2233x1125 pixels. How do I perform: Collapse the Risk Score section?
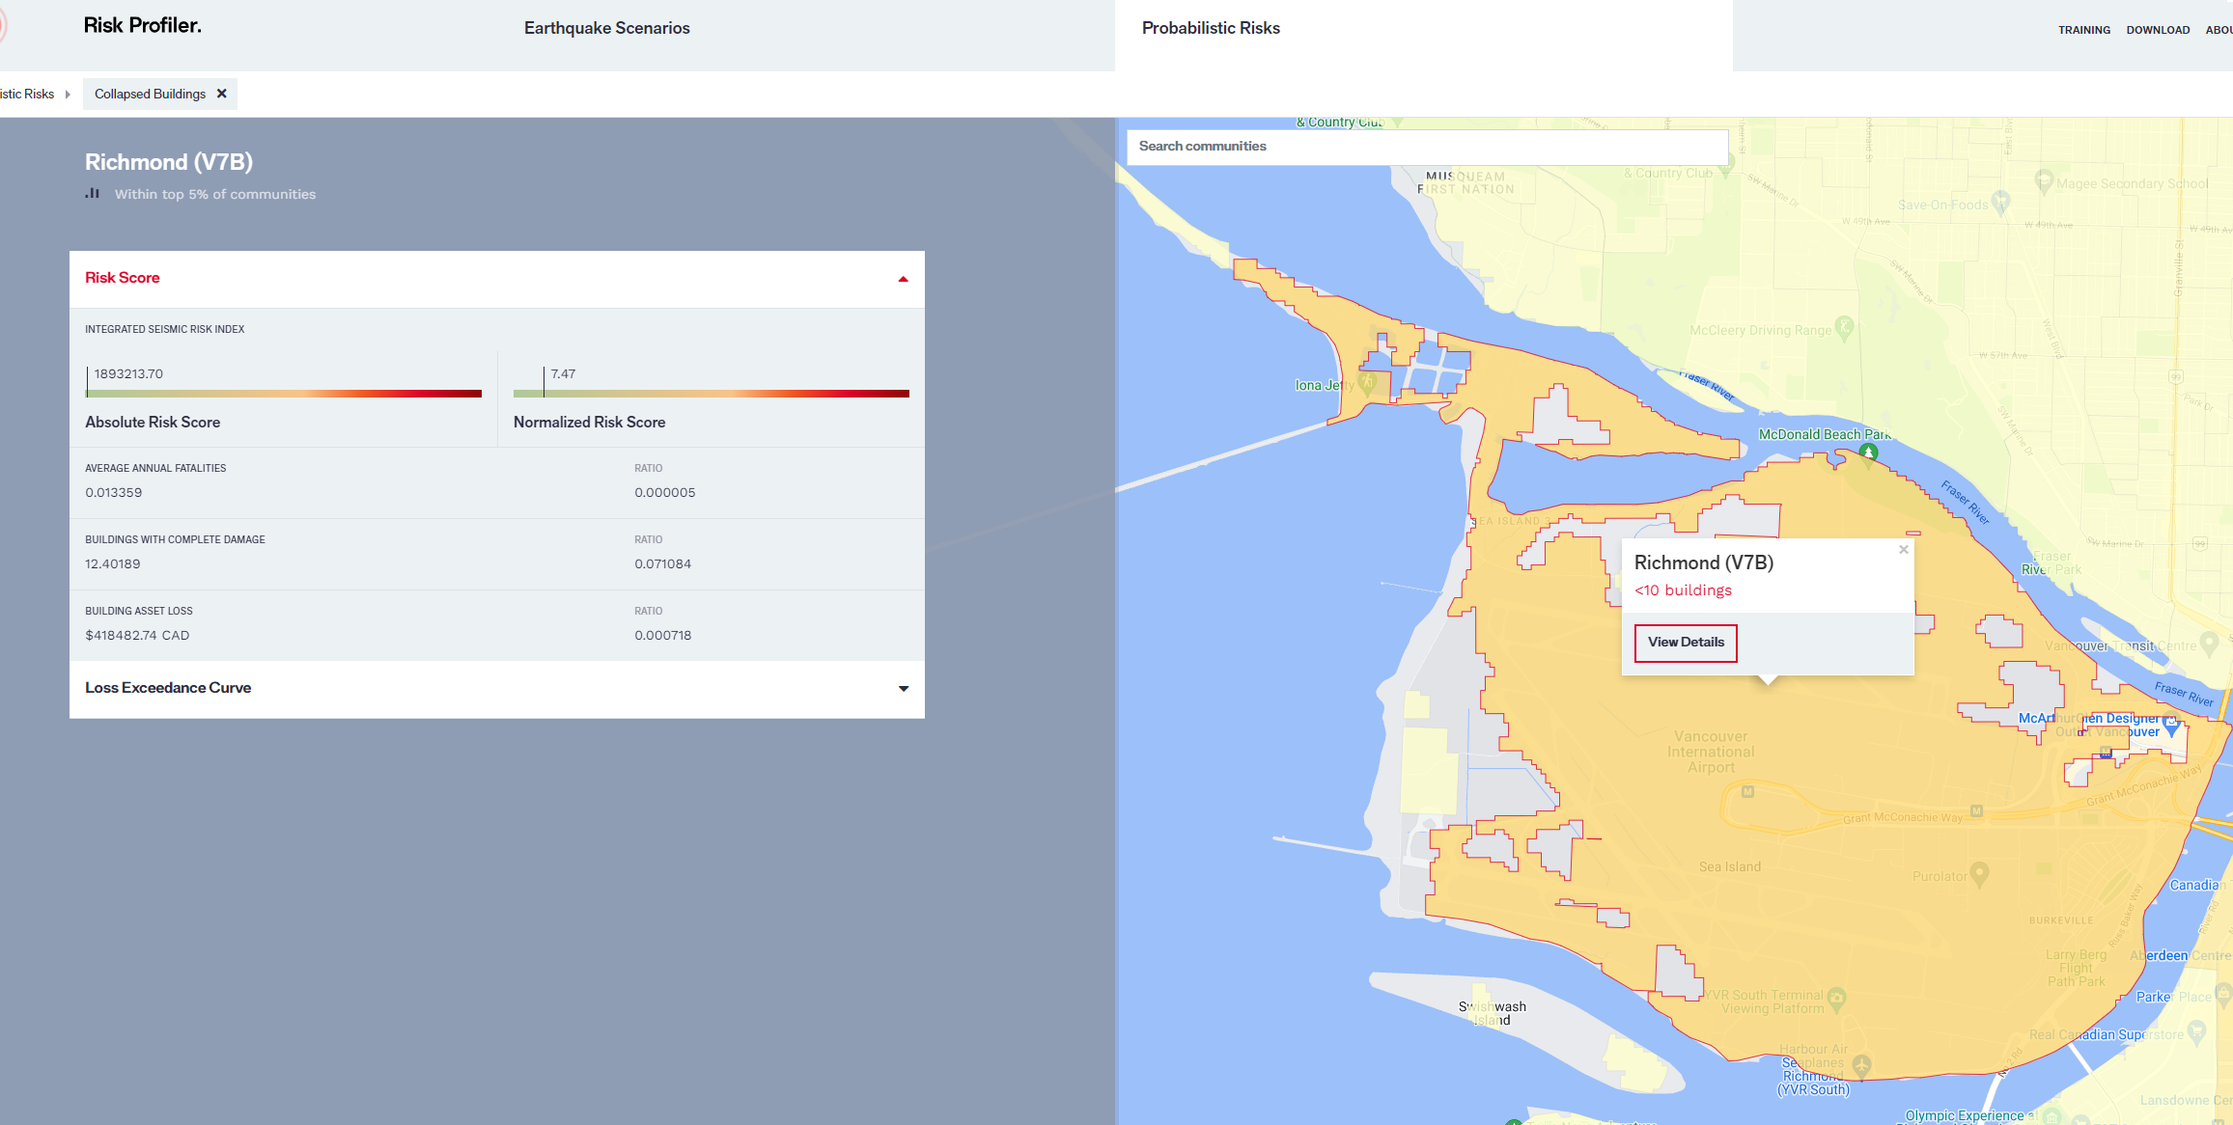pos(904,279)
